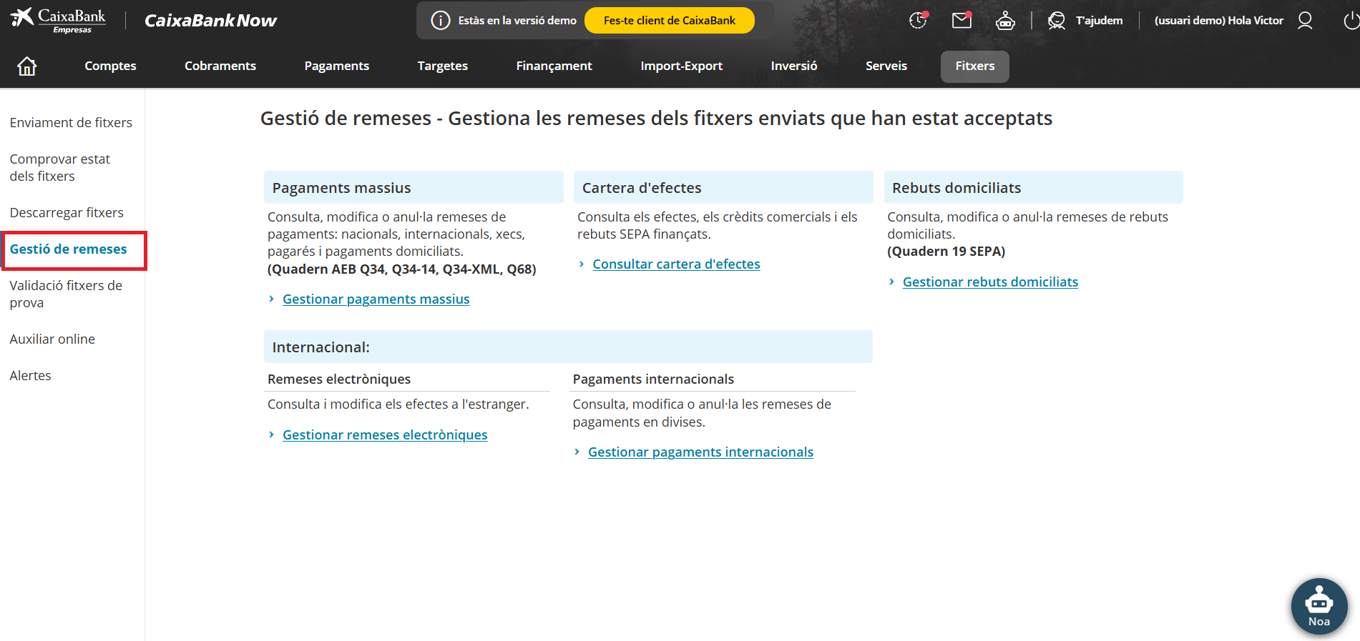
Task: Follow the Consultar cartera d'efectes link
Action: (x=676, y=264)
